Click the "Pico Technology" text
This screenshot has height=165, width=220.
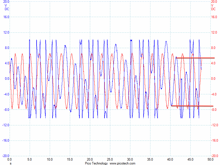(x=96, y=163)
